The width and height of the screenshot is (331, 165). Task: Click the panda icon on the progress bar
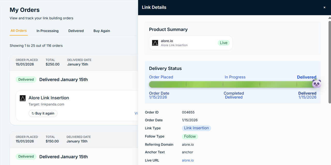point(317,84)
